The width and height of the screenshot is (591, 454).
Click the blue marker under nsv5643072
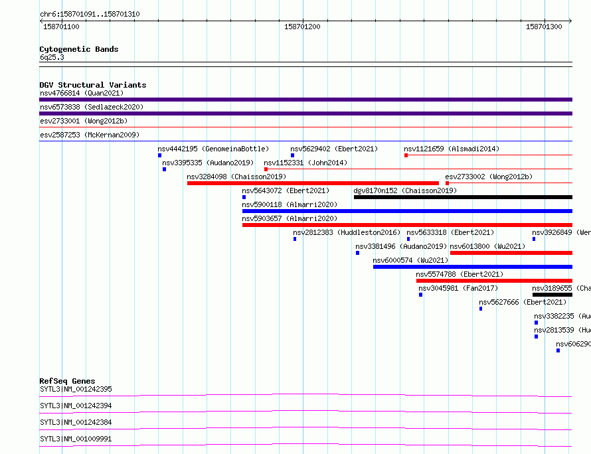[244, 197]
